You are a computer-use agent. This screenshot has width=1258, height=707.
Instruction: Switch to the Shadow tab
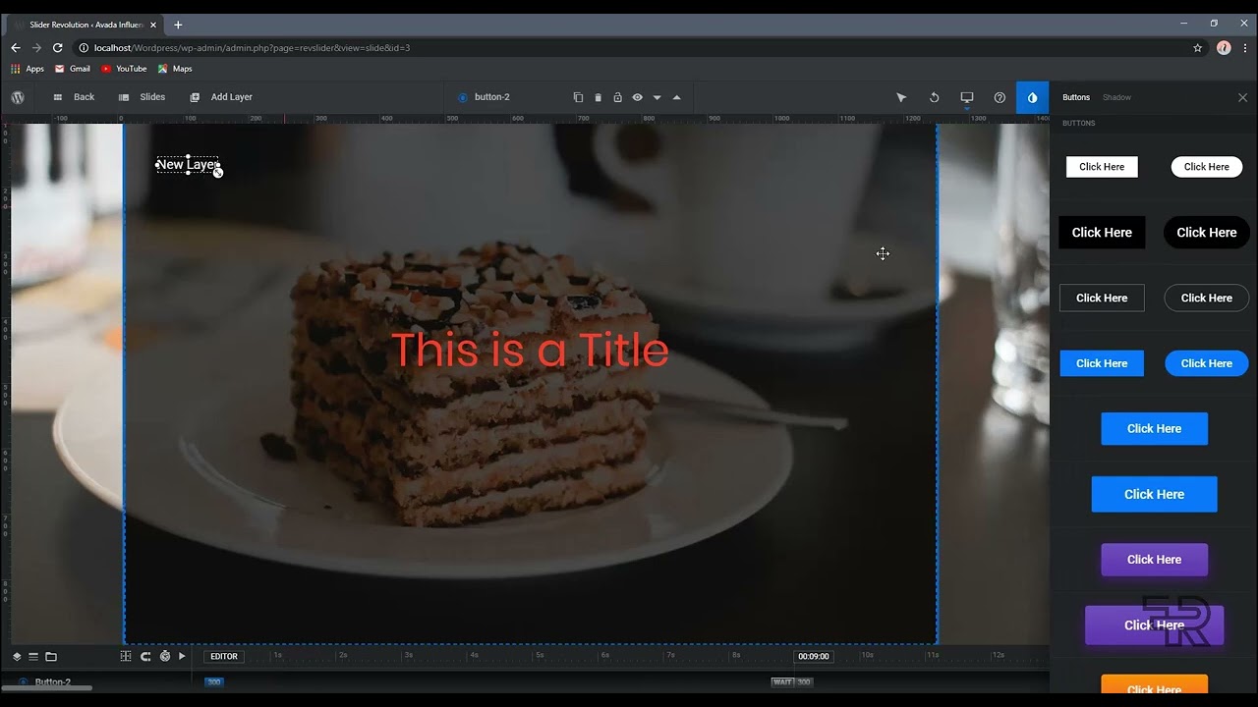1116,97
